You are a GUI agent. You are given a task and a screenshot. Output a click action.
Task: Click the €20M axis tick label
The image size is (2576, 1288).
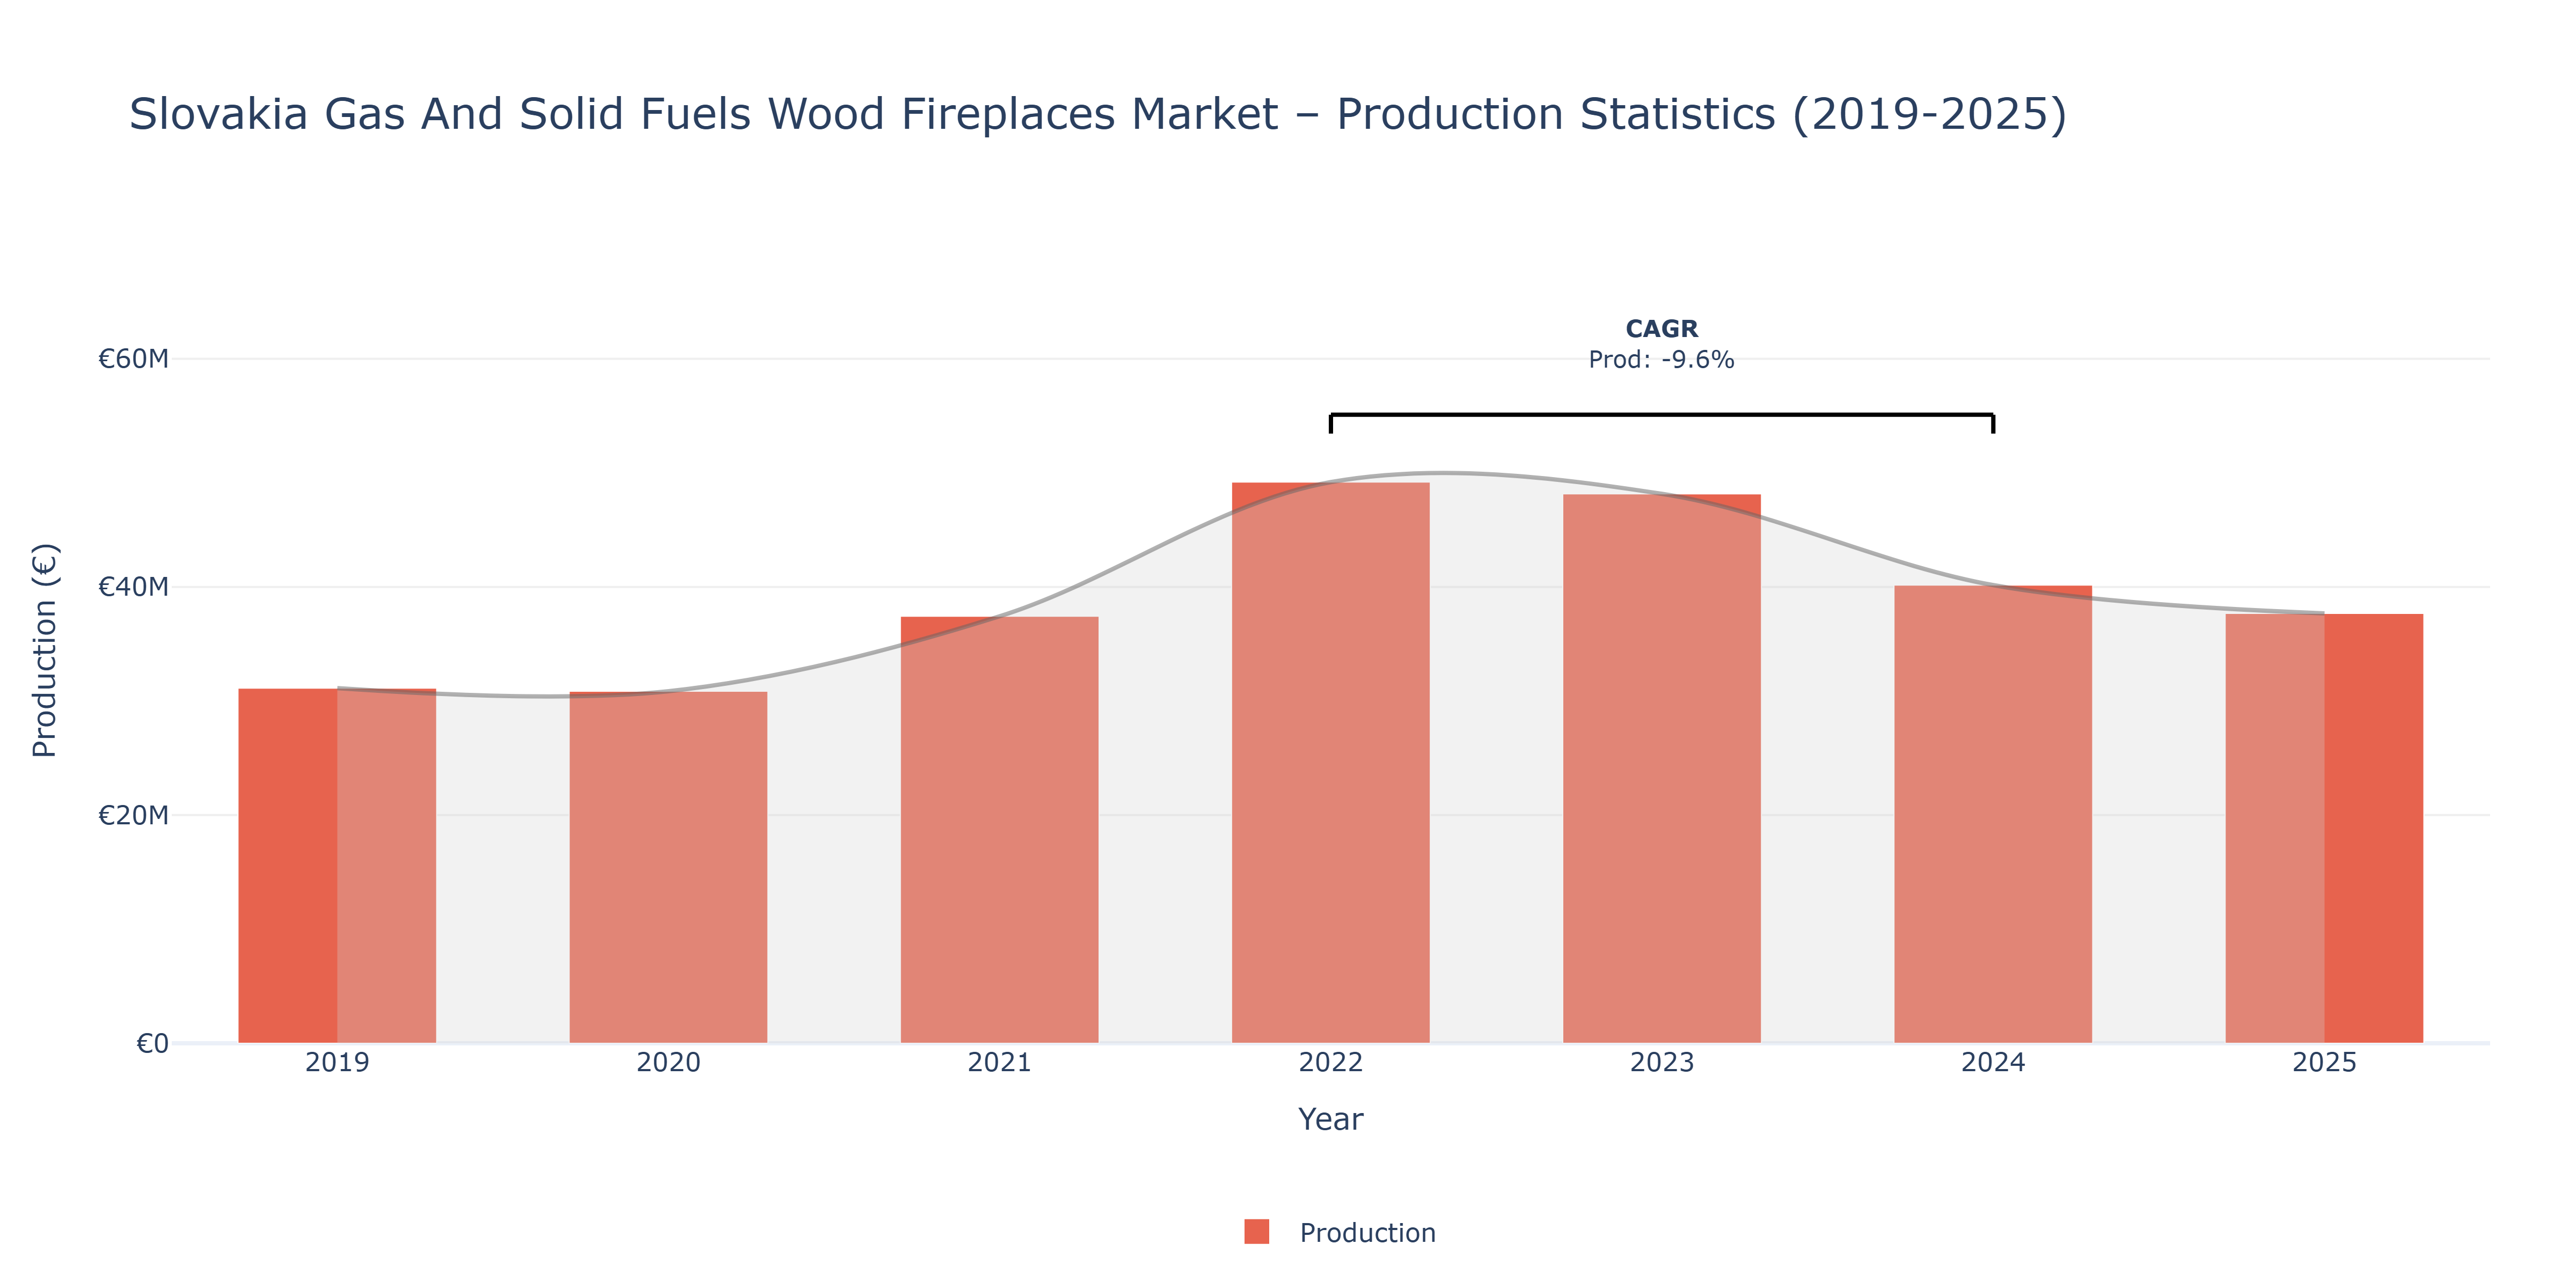[133, 815]
